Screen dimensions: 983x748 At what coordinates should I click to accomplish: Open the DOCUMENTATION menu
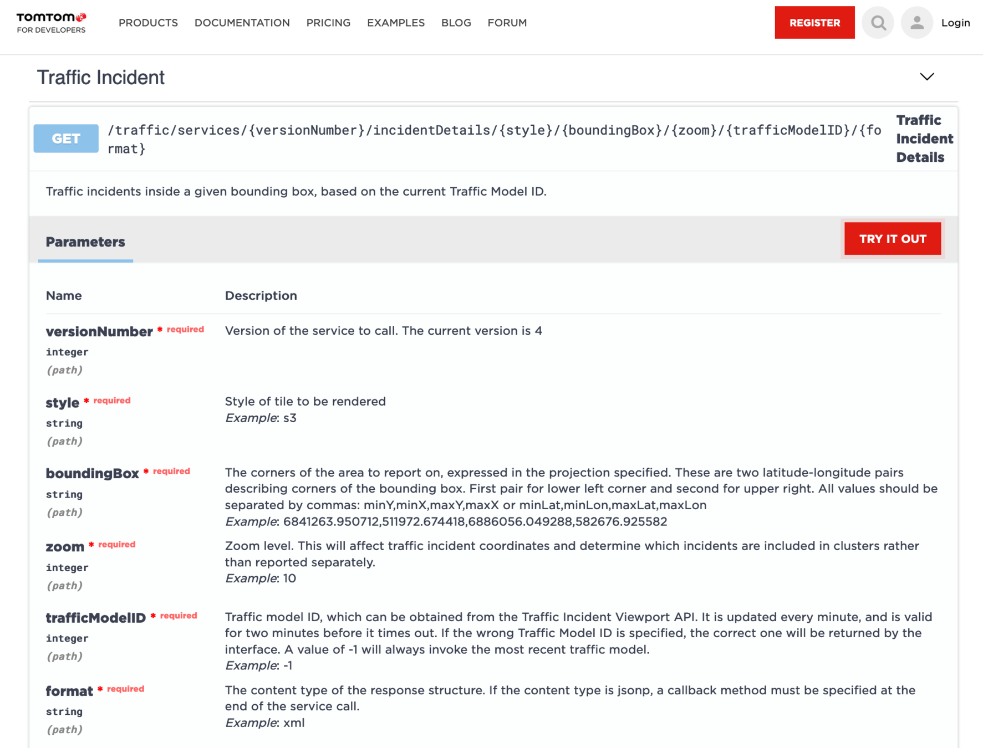pyautogui.click(x=242, y=23)
